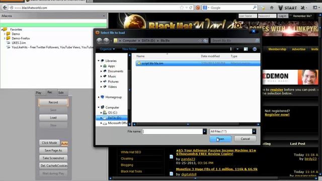Open the panda23 user link
This screenshot has width=322, height=181.
coord(188,159)
